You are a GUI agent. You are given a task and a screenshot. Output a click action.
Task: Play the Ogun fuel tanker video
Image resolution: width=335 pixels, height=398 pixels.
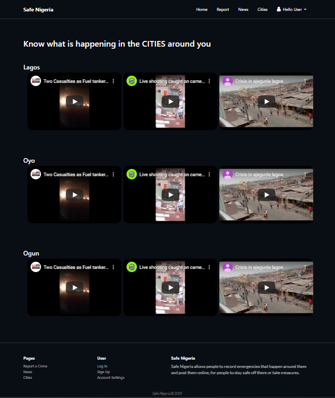(x=75, y=288)
